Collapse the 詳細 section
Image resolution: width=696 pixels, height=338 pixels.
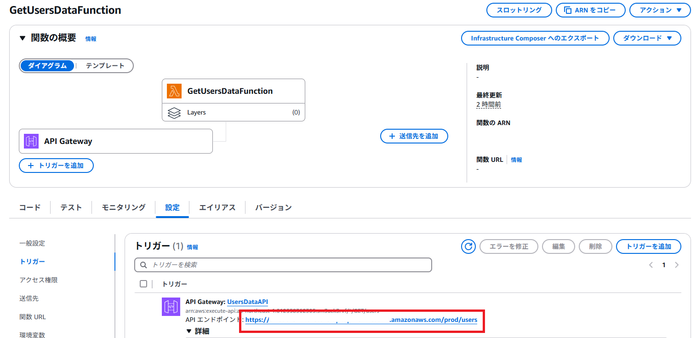point(189,331)
